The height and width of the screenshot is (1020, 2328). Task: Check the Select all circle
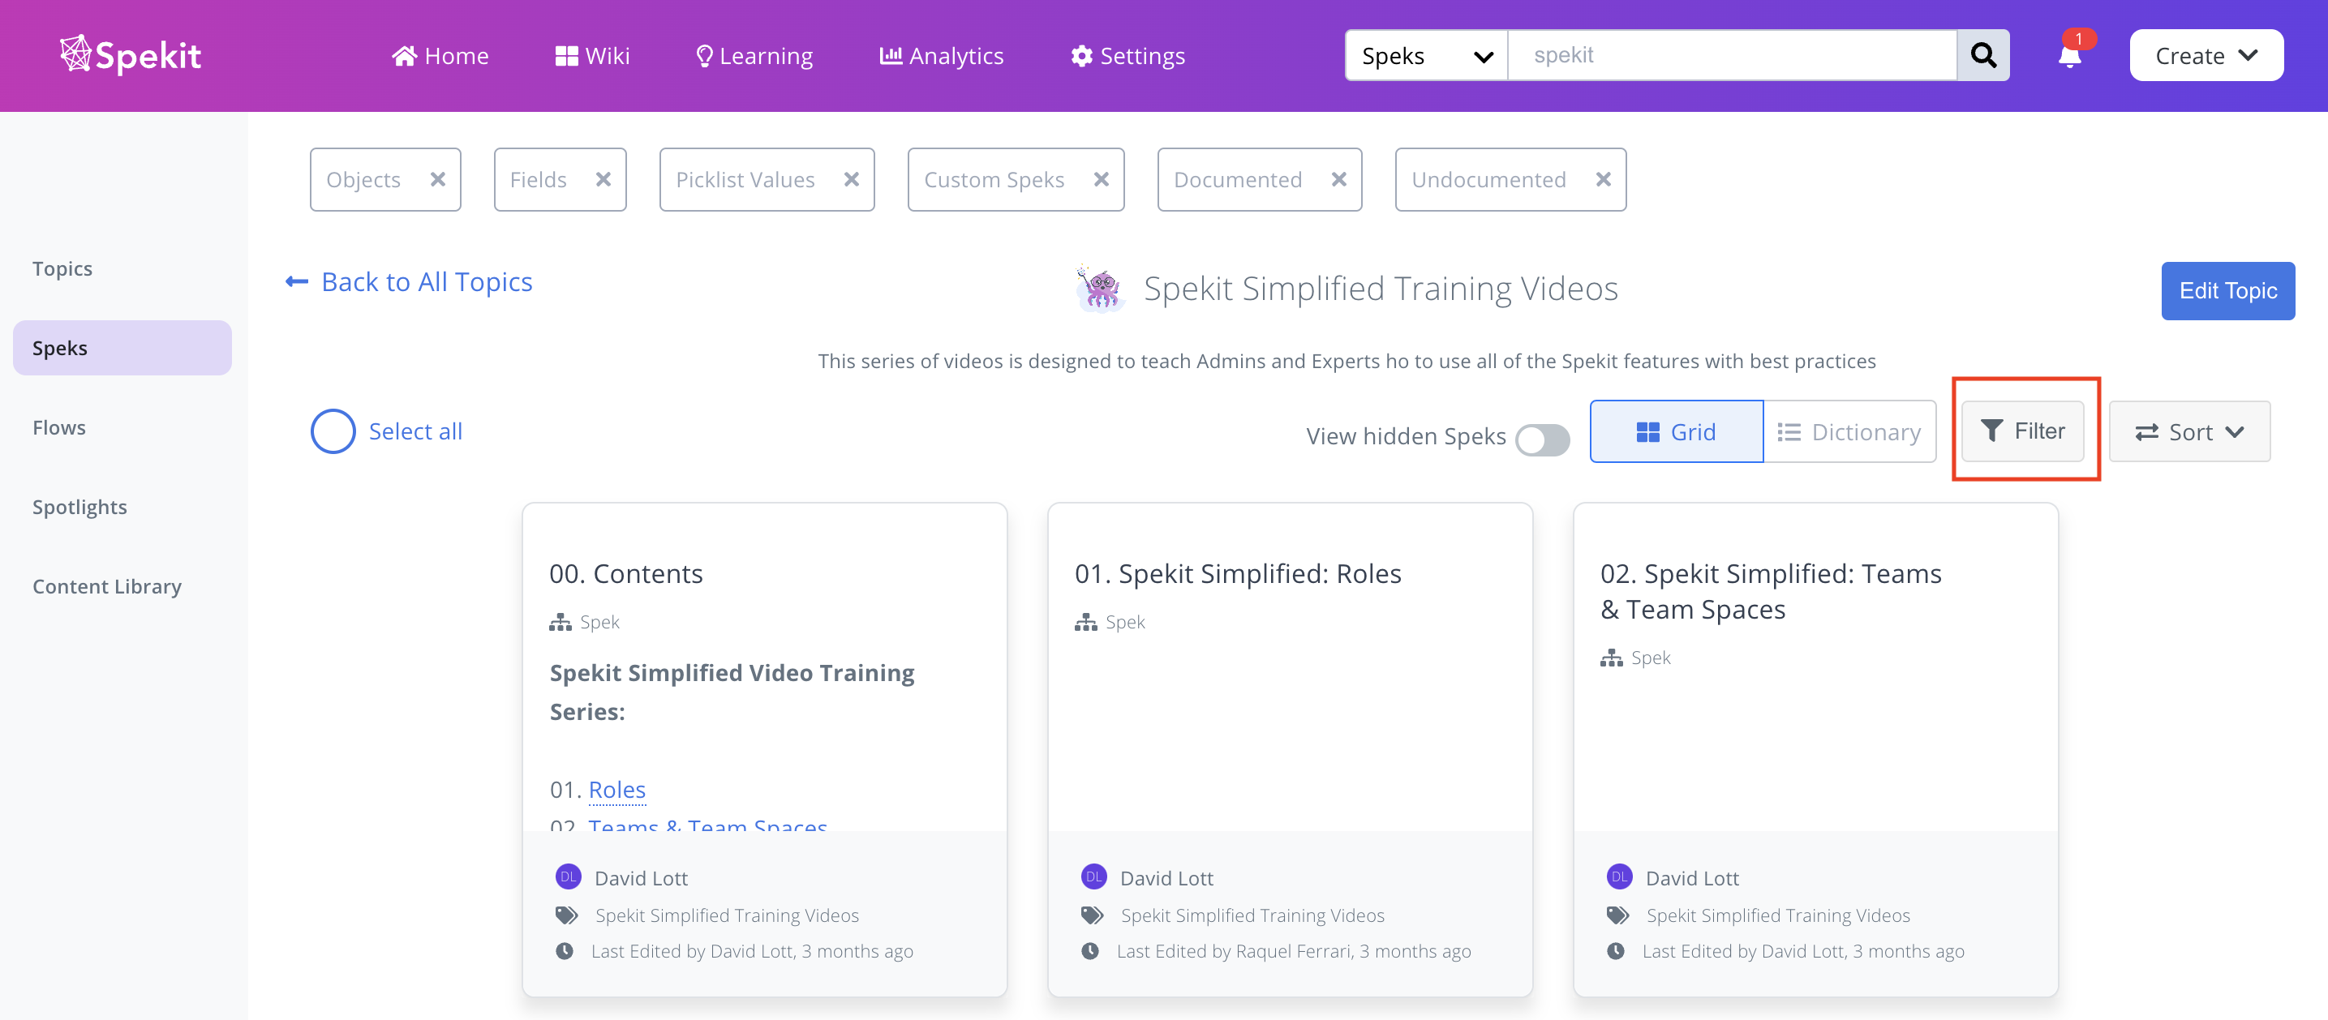333,431
